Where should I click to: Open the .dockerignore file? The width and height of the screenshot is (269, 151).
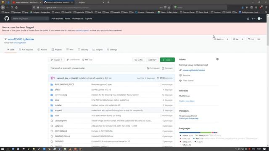coord(61,121)
